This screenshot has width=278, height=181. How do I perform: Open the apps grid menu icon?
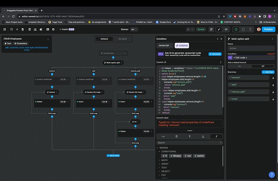pos(4,29)
